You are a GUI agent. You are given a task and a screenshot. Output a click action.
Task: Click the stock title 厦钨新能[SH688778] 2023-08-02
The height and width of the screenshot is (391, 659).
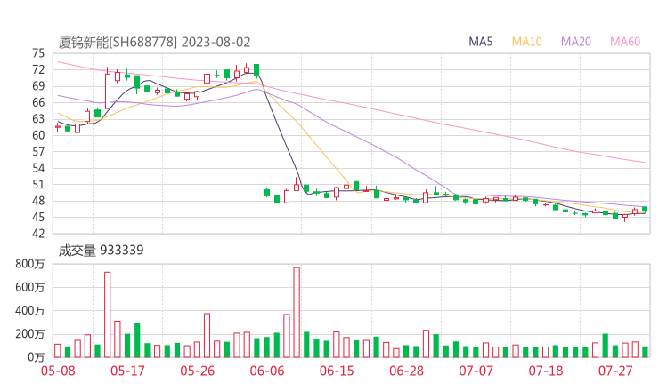click(x=154, y=43)
